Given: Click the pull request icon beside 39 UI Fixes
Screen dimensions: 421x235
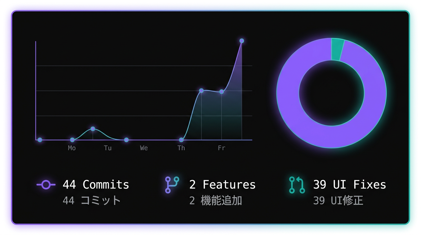Looking at the screenshot, I should [x=297, y=185].
